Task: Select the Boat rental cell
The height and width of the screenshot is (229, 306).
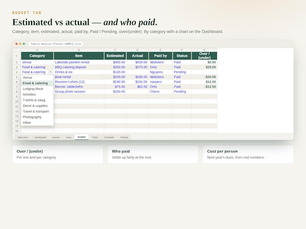Action: 79,77
